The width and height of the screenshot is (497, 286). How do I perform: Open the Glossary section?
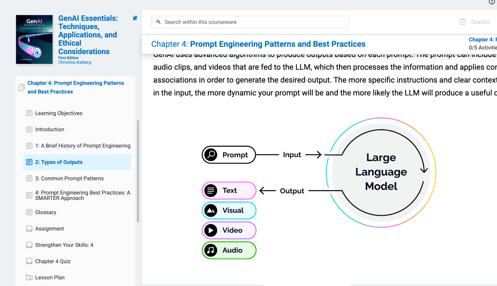tap(46, 212)
